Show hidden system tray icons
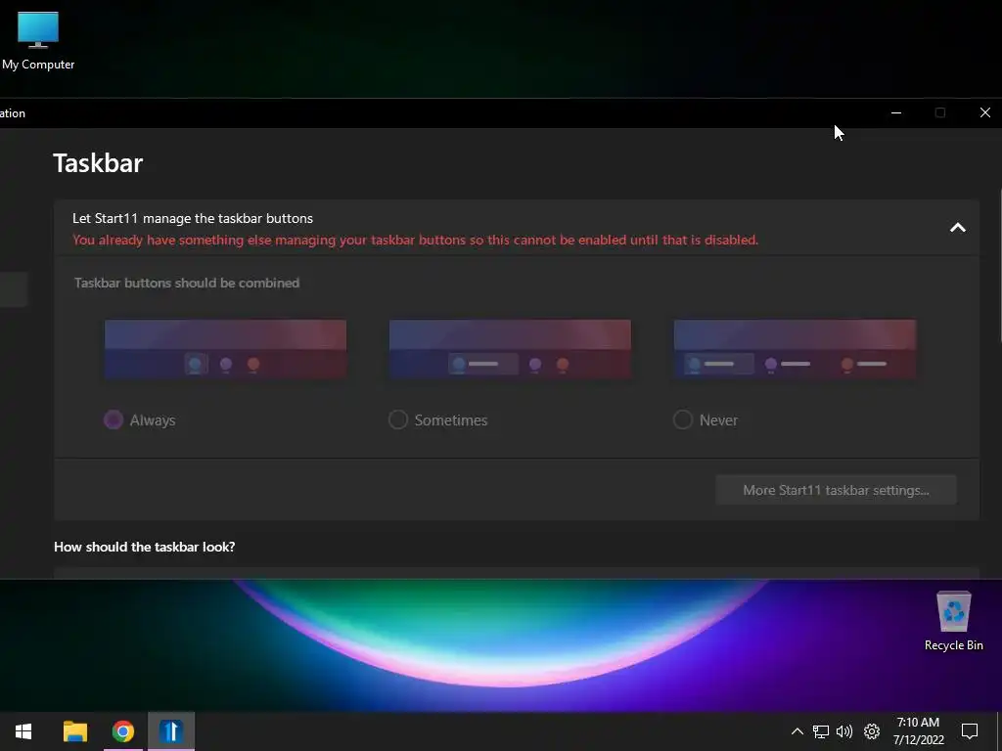This screenshot has width=1002, height=751. tap(797, 731)
